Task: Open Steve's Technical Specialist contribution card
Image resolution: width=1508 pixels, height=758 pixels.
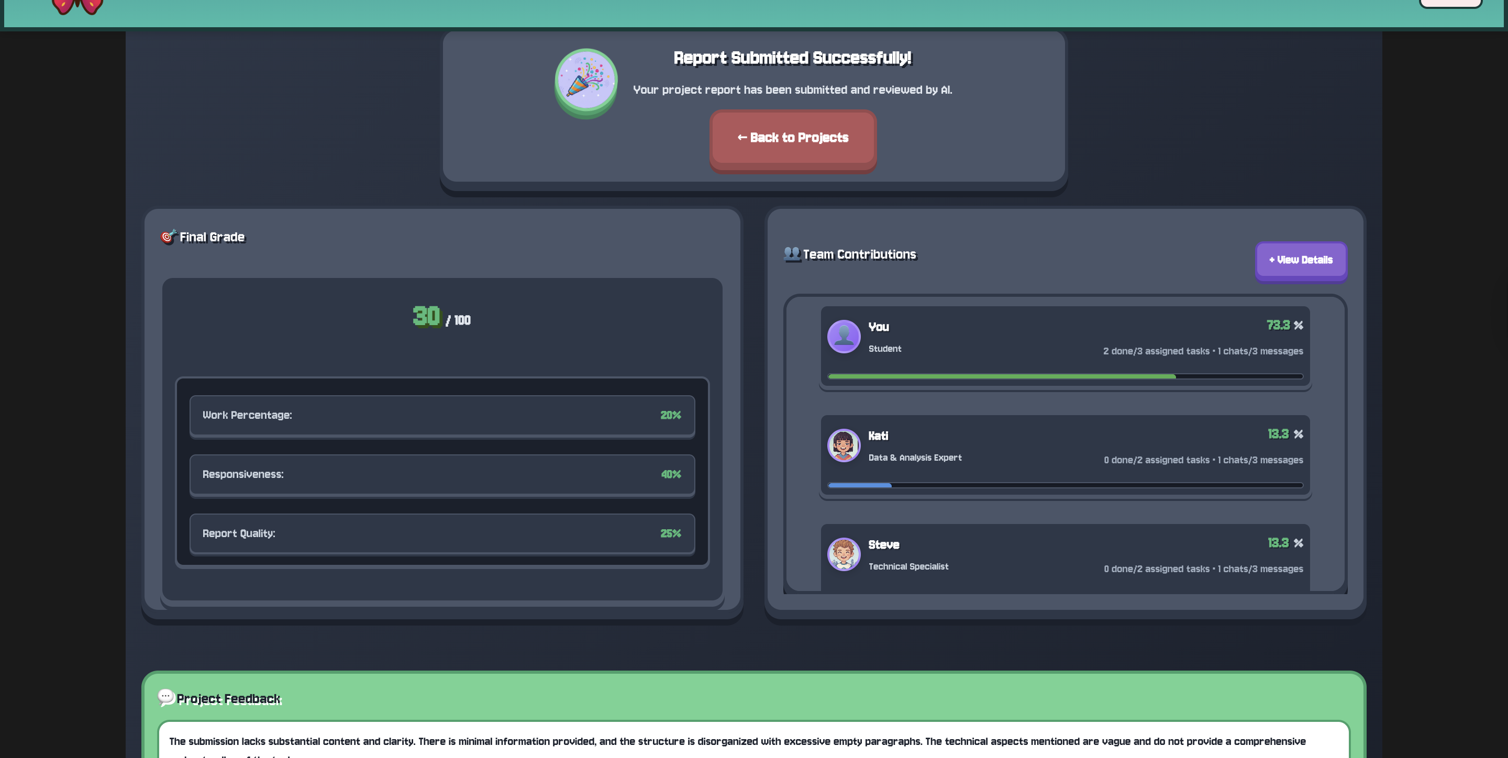Action: pyautogui.click(x=1065, y=556)
